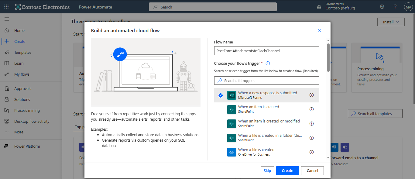
Task: Expand the Install dropdown button
Action: 391,22
